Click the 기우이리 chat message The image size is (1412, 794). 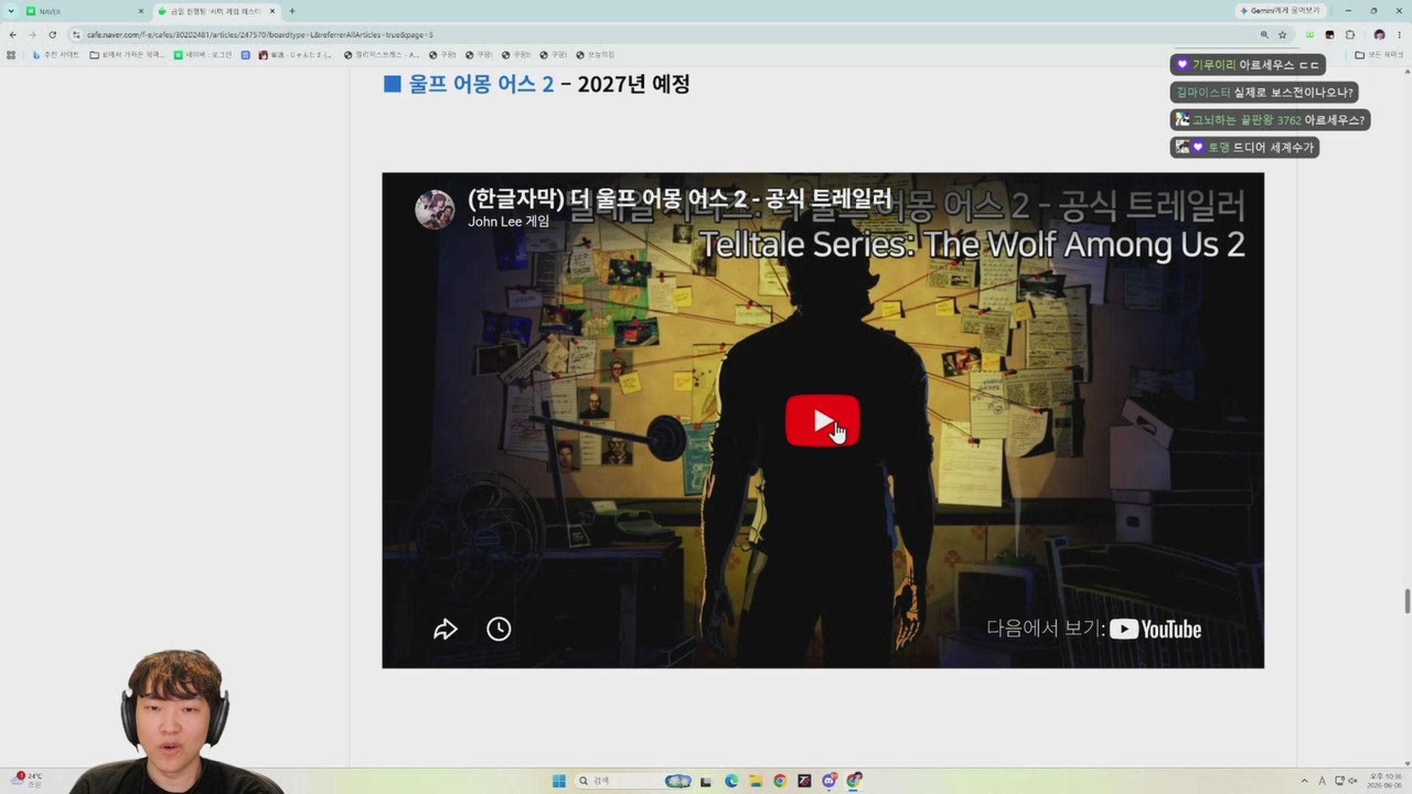point(1248,65)
